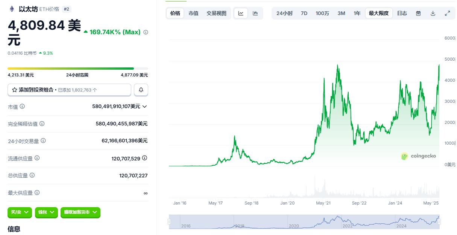Click the price alert bell icon
Viewport: 457px width, 235px height.
[141, 90]
